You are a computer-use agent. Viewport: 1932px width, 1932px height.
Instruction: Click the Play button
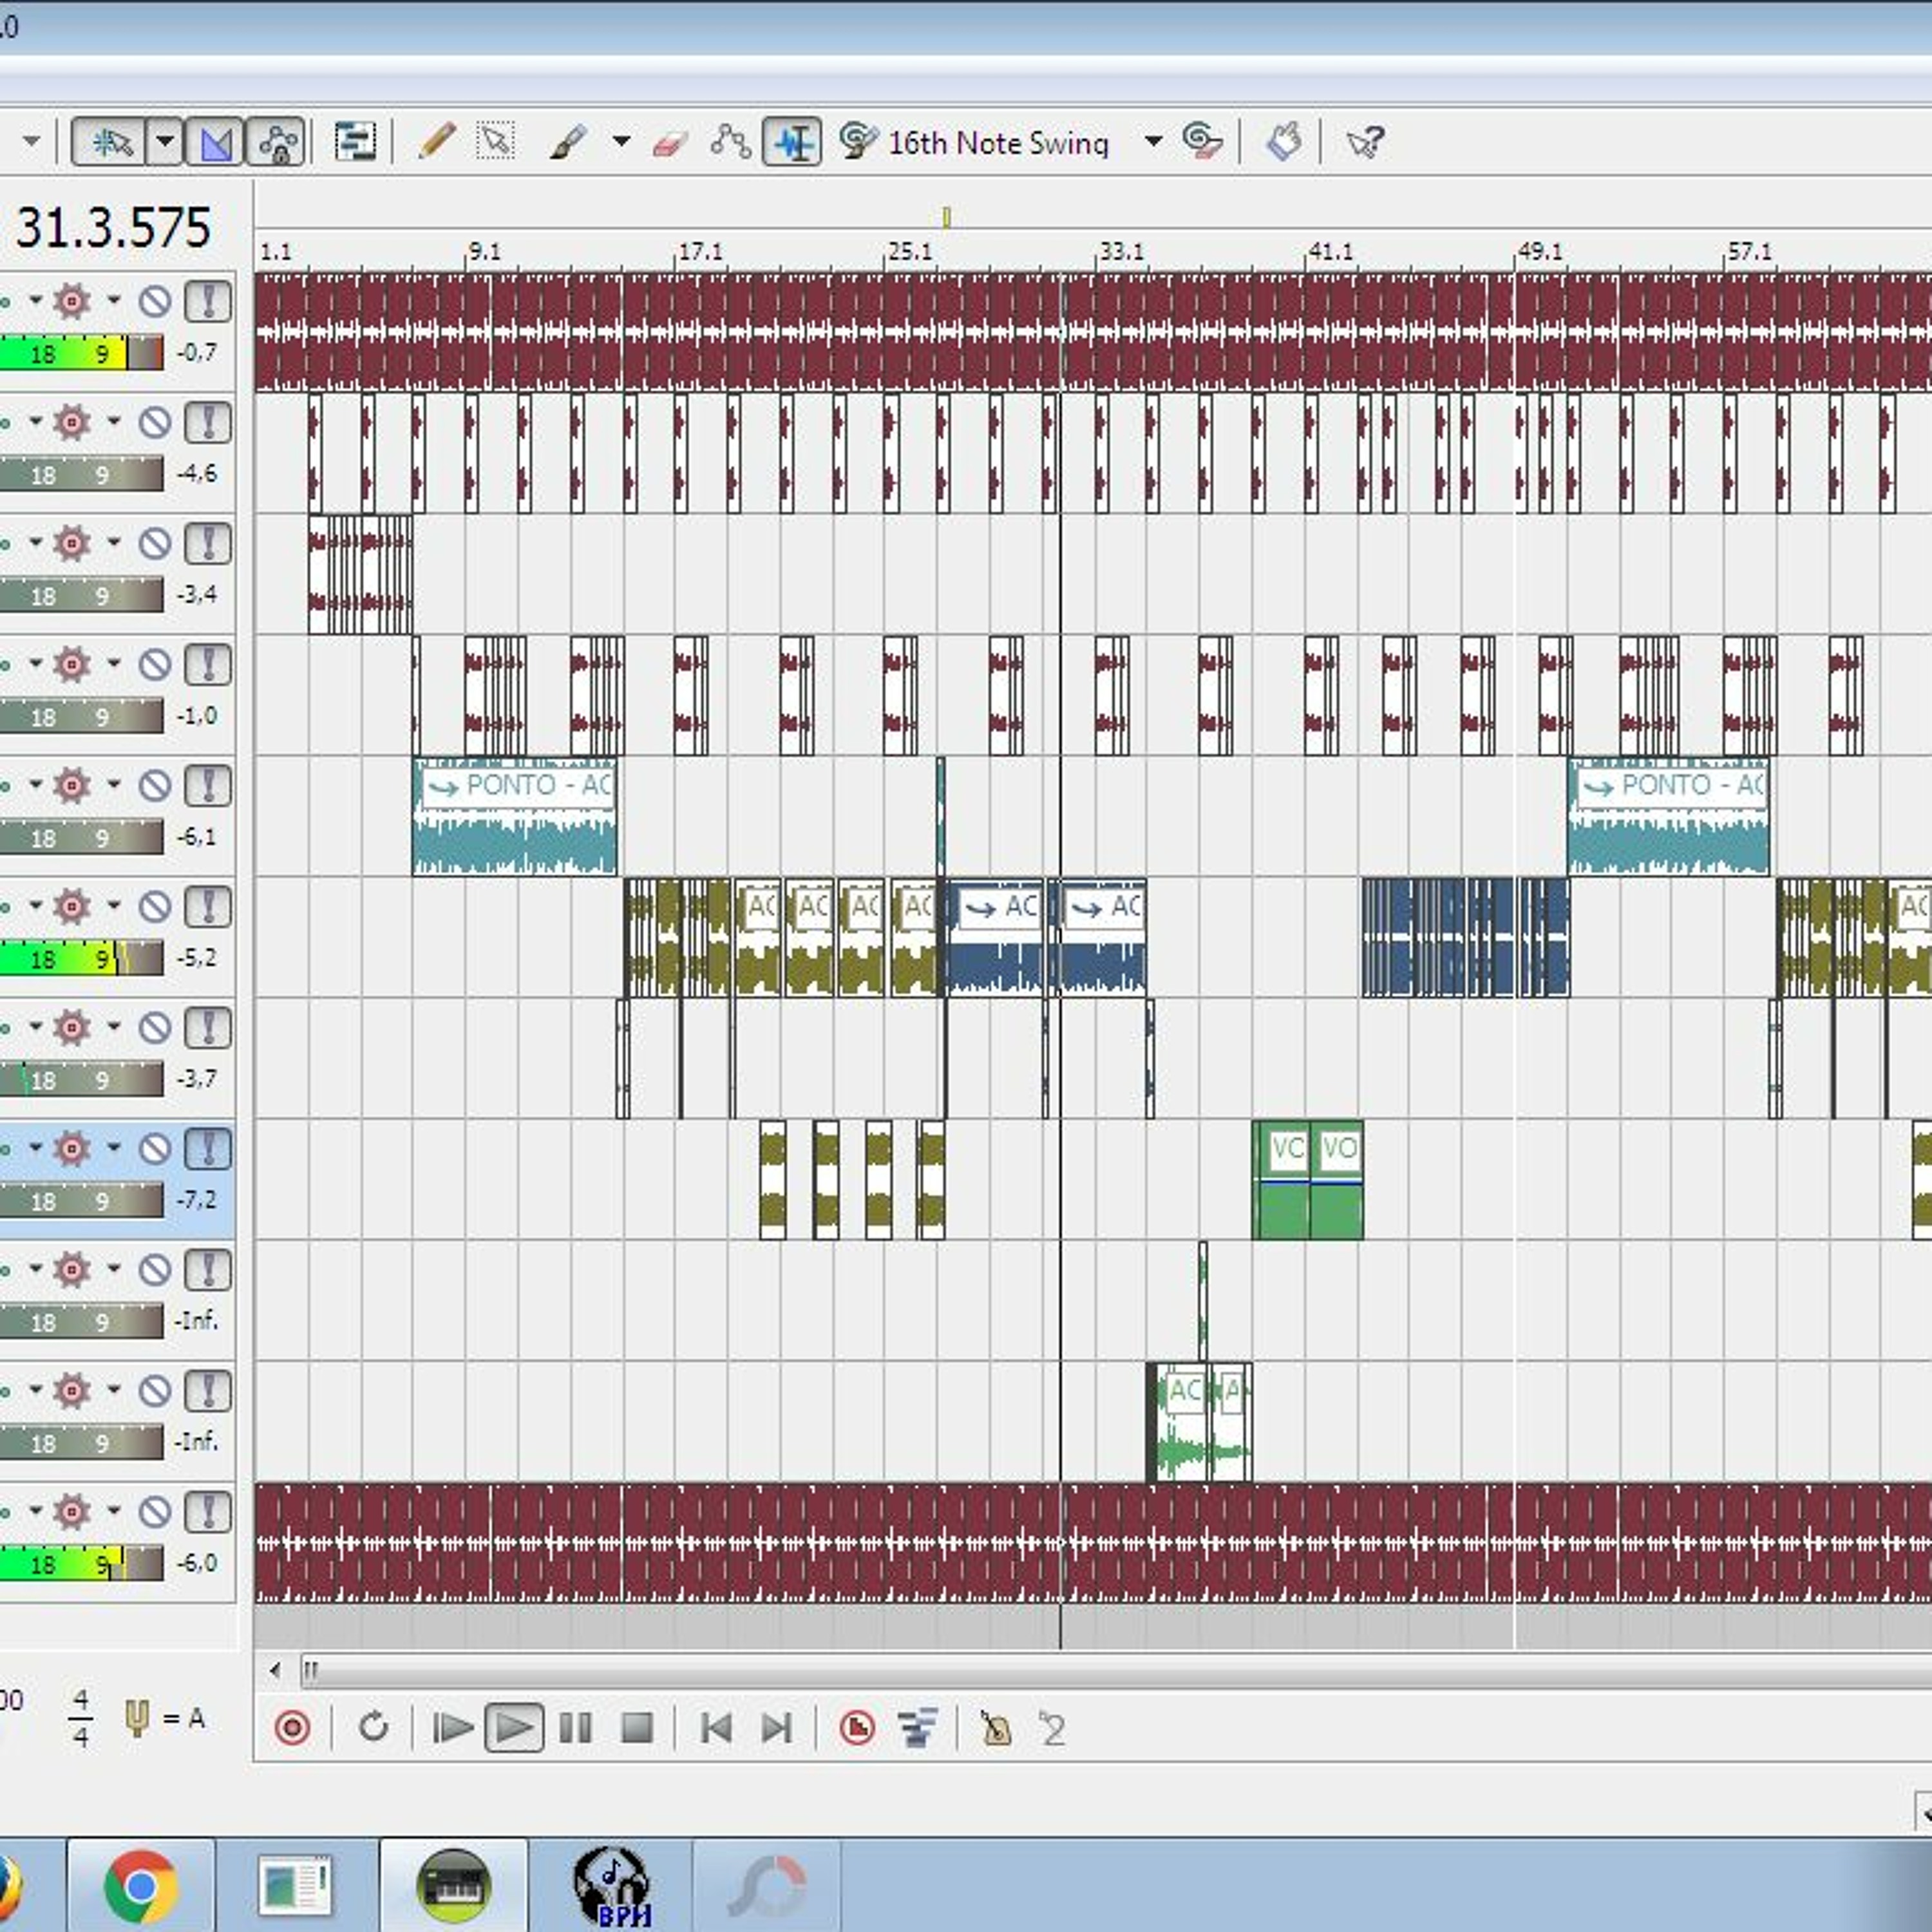click(x=514, y=1727)
